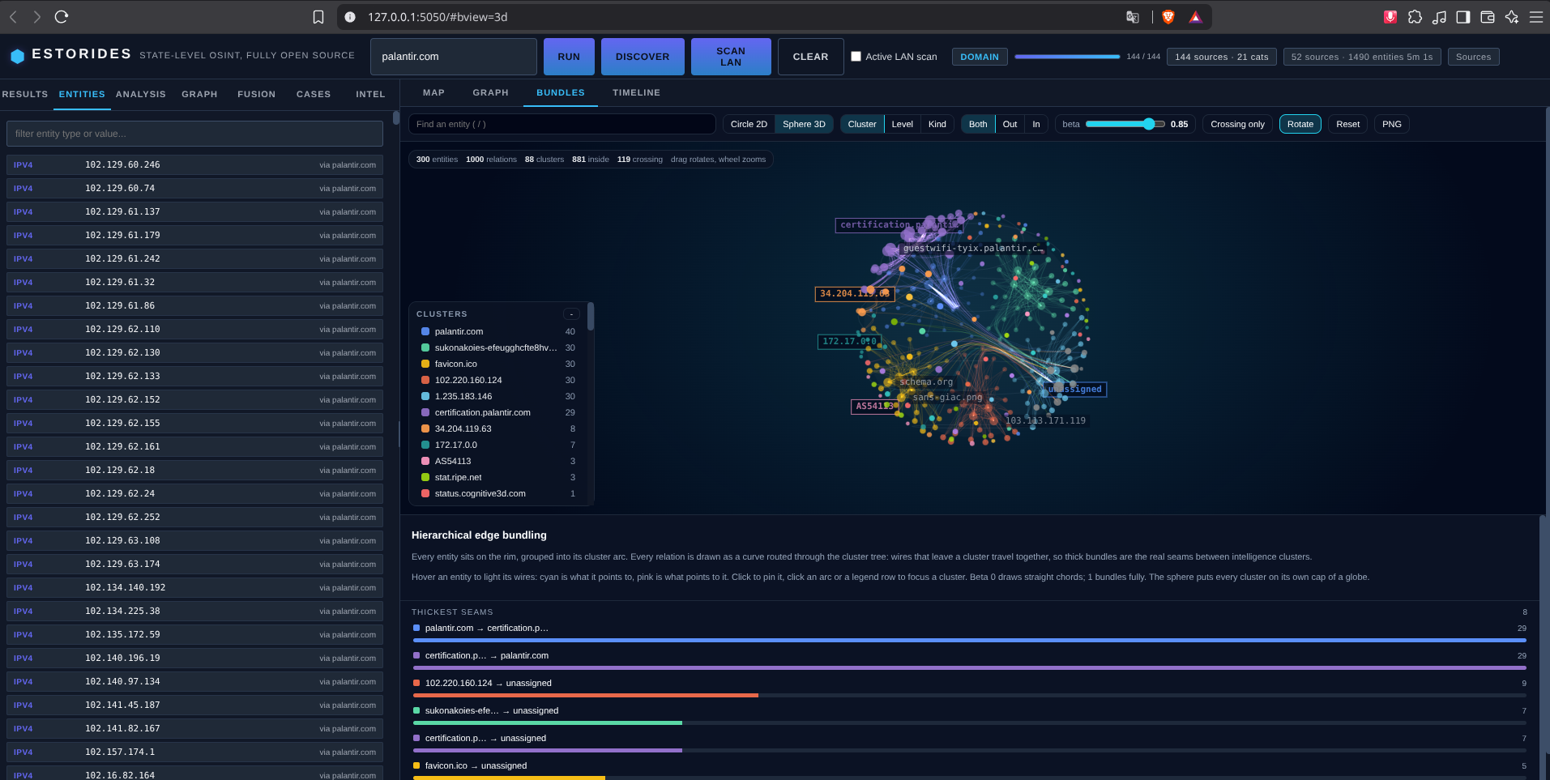Click the browser reload icon

[x=62, y=16]
